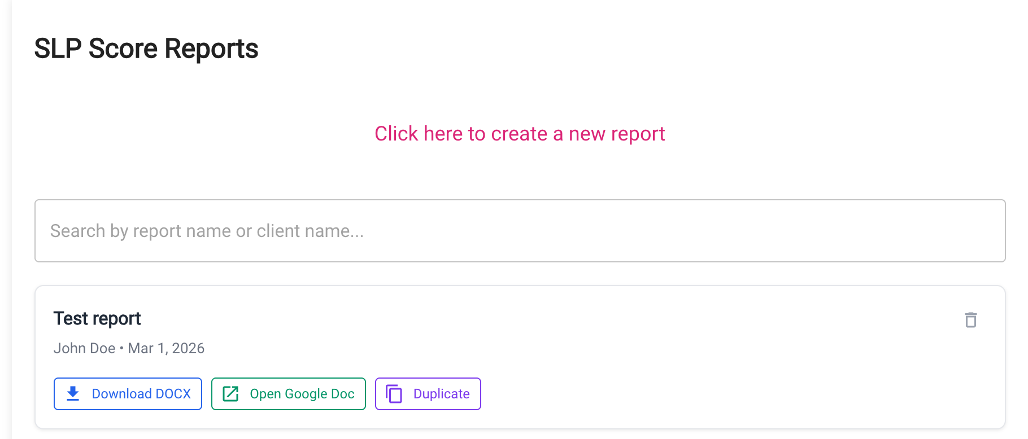The height and width of the screenshot is (439, 1028).
Task: Click the SLP Score Reports heading
Action: (x=146, y=49)
